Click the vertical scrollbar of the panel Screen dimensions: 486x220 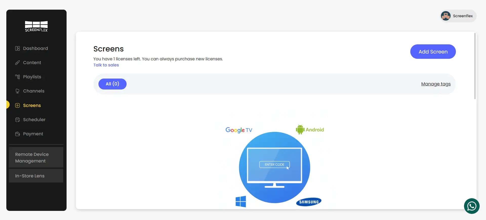click(475, 66)
